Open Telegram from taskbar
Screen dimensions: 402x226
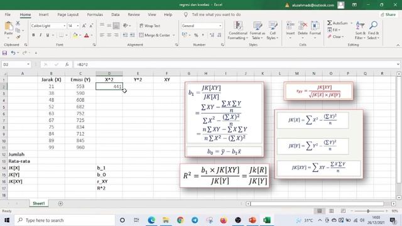pyautogui.click(x=195, y=220)
